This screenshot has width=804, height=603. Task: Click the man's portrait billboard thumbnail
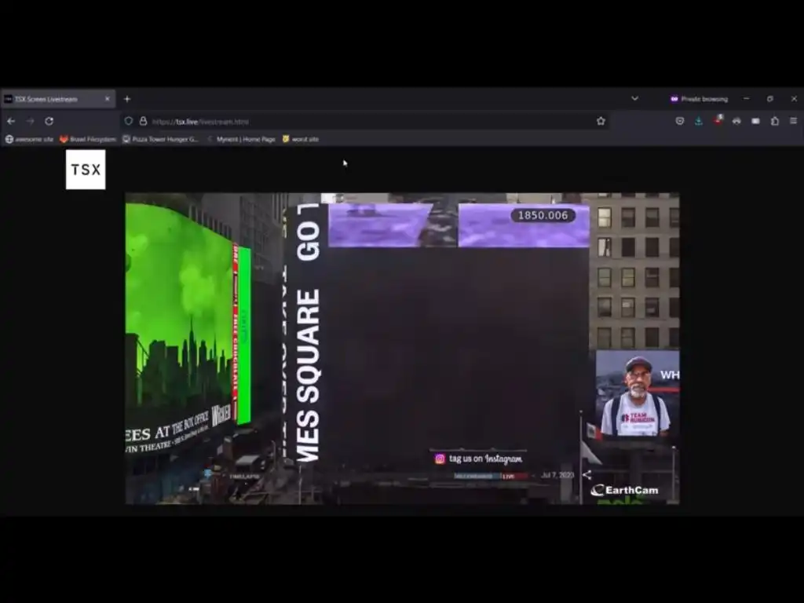(638, 393)
